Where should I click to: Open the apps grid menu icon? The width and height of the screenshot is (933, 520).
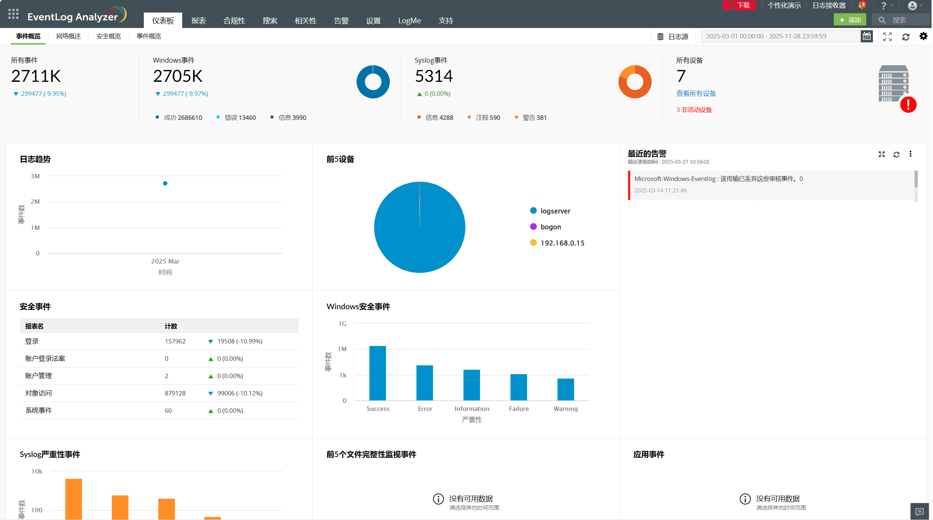tap(13, 14)
